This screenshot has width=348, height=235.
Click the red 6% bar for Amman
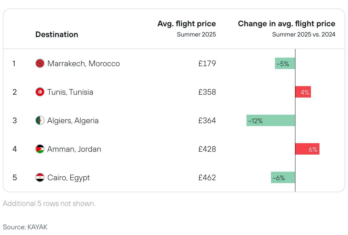[x=307, y=149]
